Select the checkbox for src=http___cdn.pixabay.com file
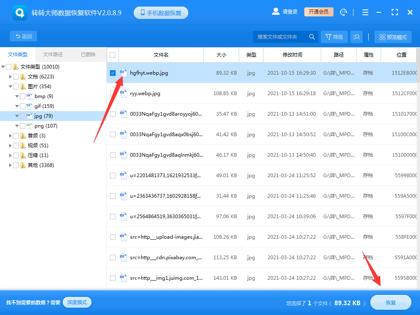The width and height of the screenshot is (420, 315). pos(112,257)
